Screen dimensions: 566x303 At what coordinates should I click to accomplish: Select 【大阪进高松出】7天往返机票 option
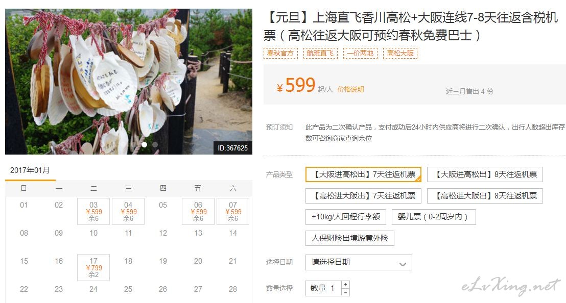tap(364, 174)
